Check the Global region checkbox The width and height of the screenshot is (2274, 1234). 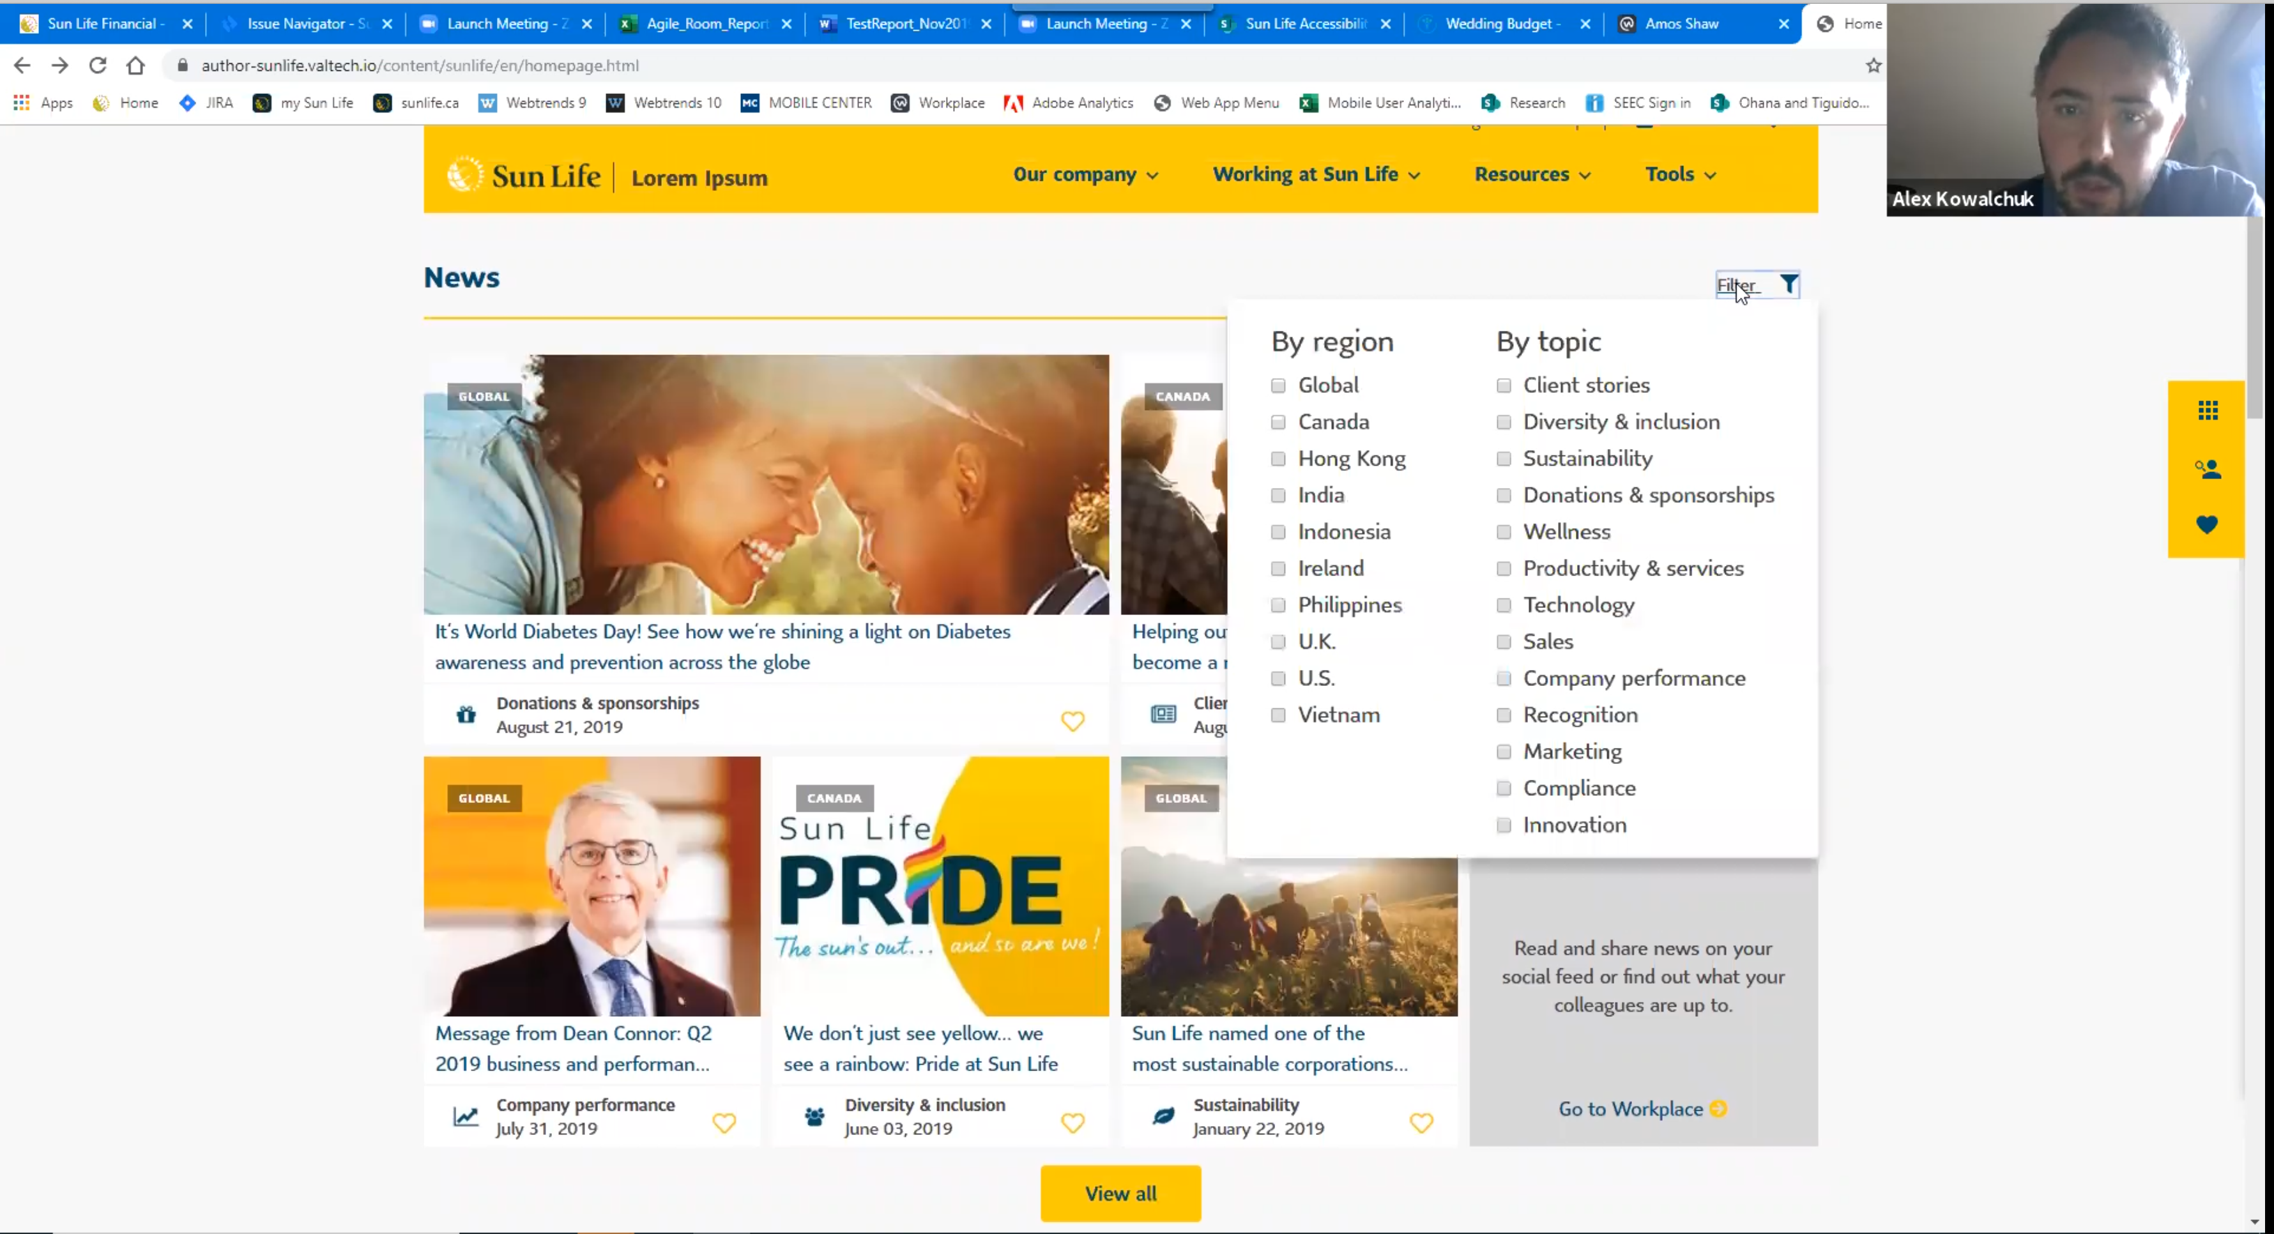pyautogui.click(x=1278, y=386)
